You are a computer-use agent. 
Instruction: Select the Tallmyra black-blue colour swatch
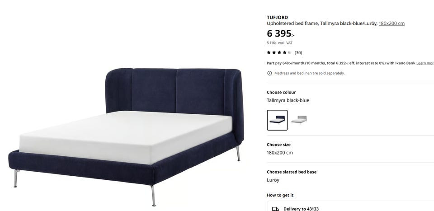click(x=277, y=120)
